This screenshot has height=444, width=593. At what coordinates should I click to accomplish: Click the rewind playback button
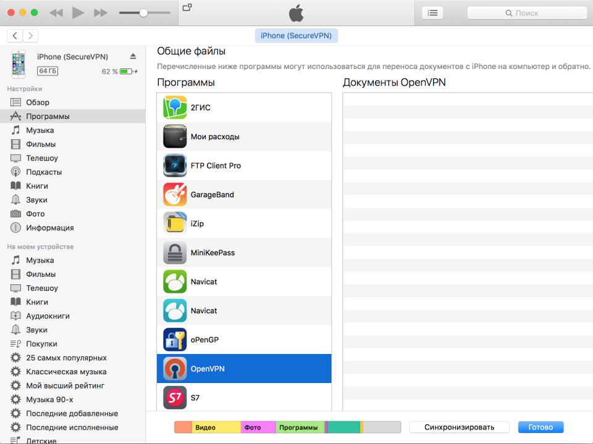56,13
